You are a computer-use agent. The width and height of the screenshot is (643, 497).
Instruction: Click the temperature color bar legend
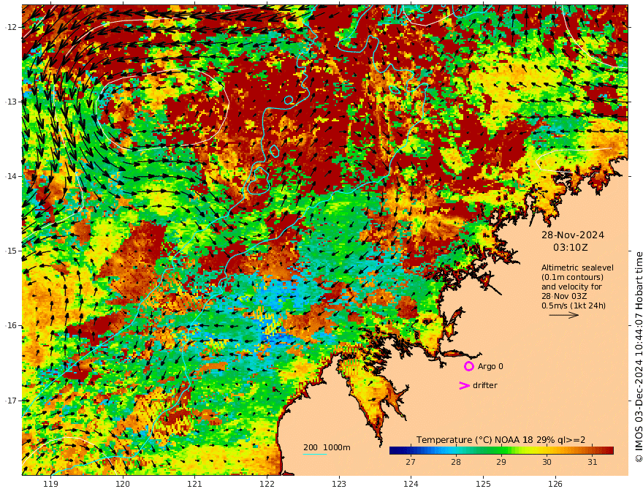tap(501, 451)
